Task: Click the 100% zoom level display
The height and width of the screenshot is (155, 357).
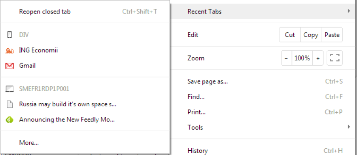Action: coord(302,58)
